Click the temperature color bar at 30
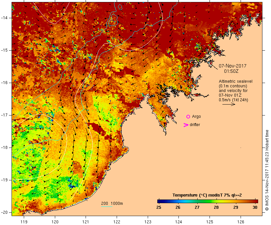271x225 pixels. [255, 201]
